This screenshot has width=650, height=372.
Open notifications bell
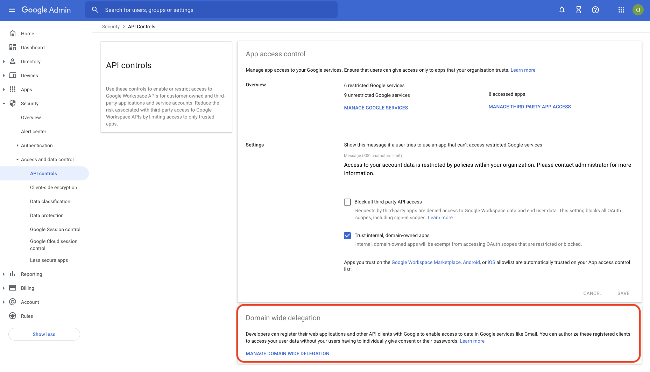tap(562, 10)
